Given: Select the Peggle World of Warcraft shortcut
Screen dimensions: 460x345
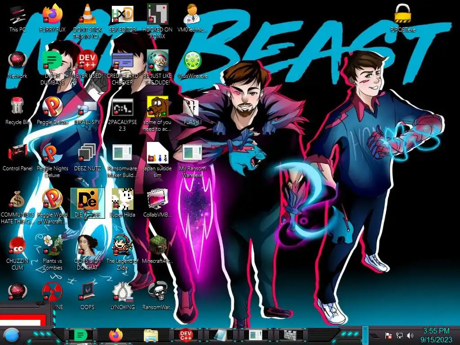Looking at the screenshot, I should pos(52,207).
